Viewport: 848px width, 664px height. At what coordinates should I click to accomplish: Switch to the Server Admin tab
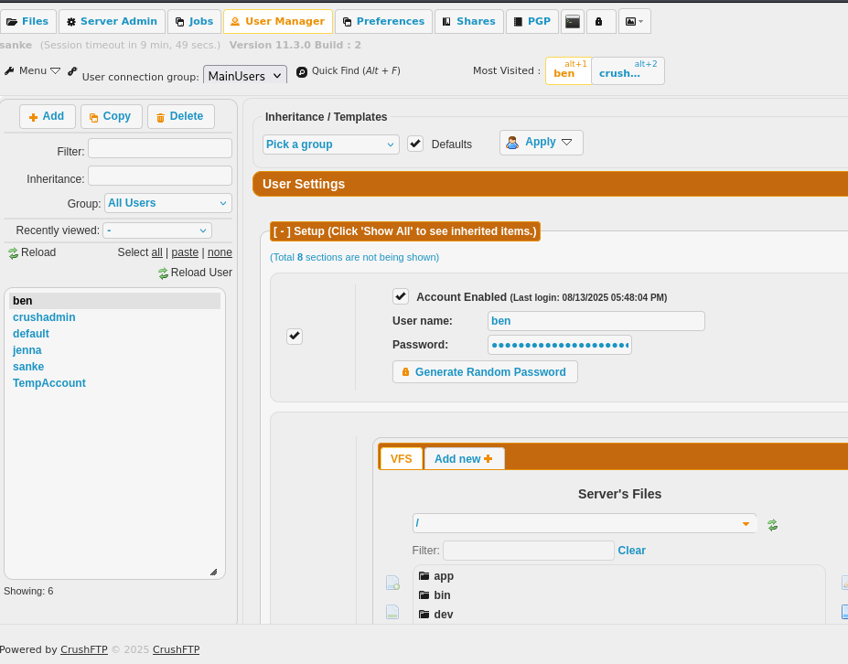tap(112, 21)
